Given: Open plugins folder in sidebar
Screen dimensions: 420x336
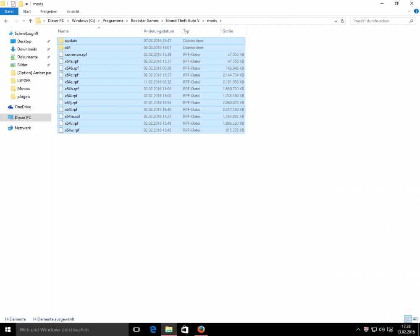Looking at the screenshot, I should tap(24, 97).
